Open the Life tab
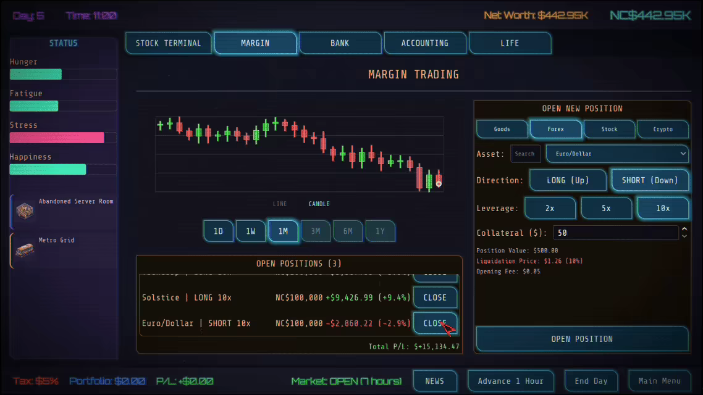The width and height of the screenshot is (703, 395). [x=510, y=43]
